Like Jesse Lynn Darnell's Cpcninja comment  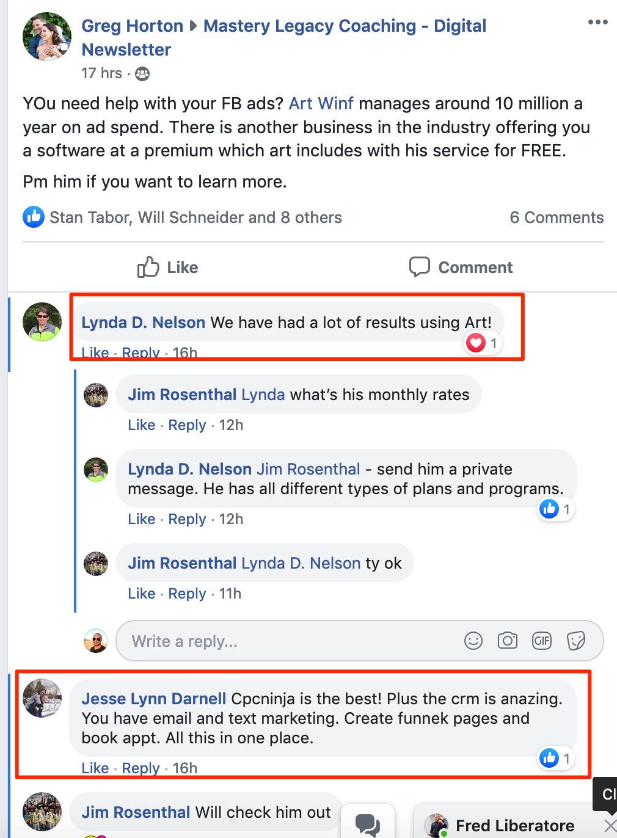coord(95,768)
